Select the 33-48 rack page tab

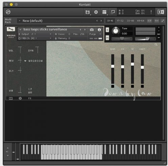[130, 21]
